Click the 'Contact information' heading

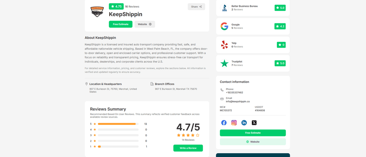235,82
